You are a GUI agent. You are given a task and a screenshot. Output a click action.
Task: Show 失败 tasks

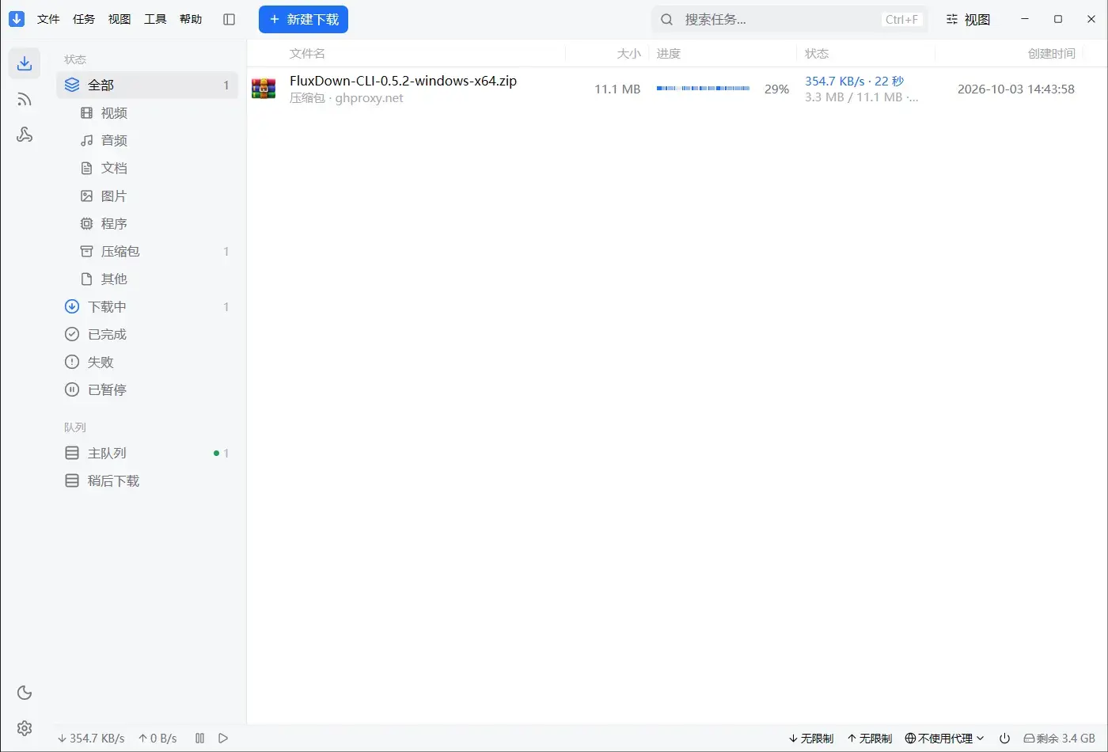click(147, 362)
